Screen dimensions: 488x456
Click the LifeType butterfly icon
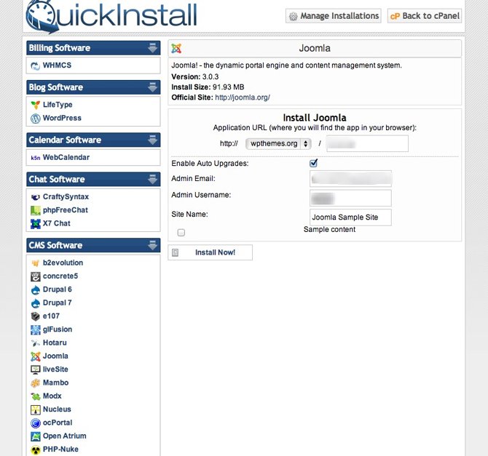(35, 105)
